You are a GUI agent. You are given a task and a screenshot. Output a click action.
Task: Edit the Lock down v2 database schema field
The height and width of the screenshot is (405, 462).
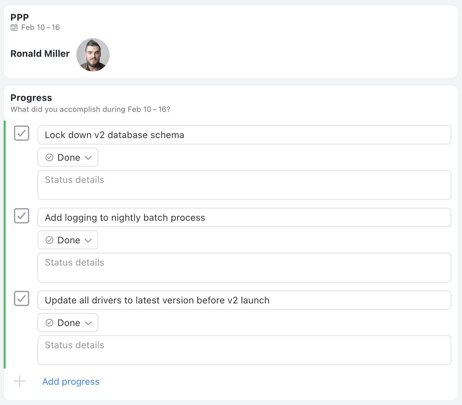pyautogui.click(x=244, y=135)
